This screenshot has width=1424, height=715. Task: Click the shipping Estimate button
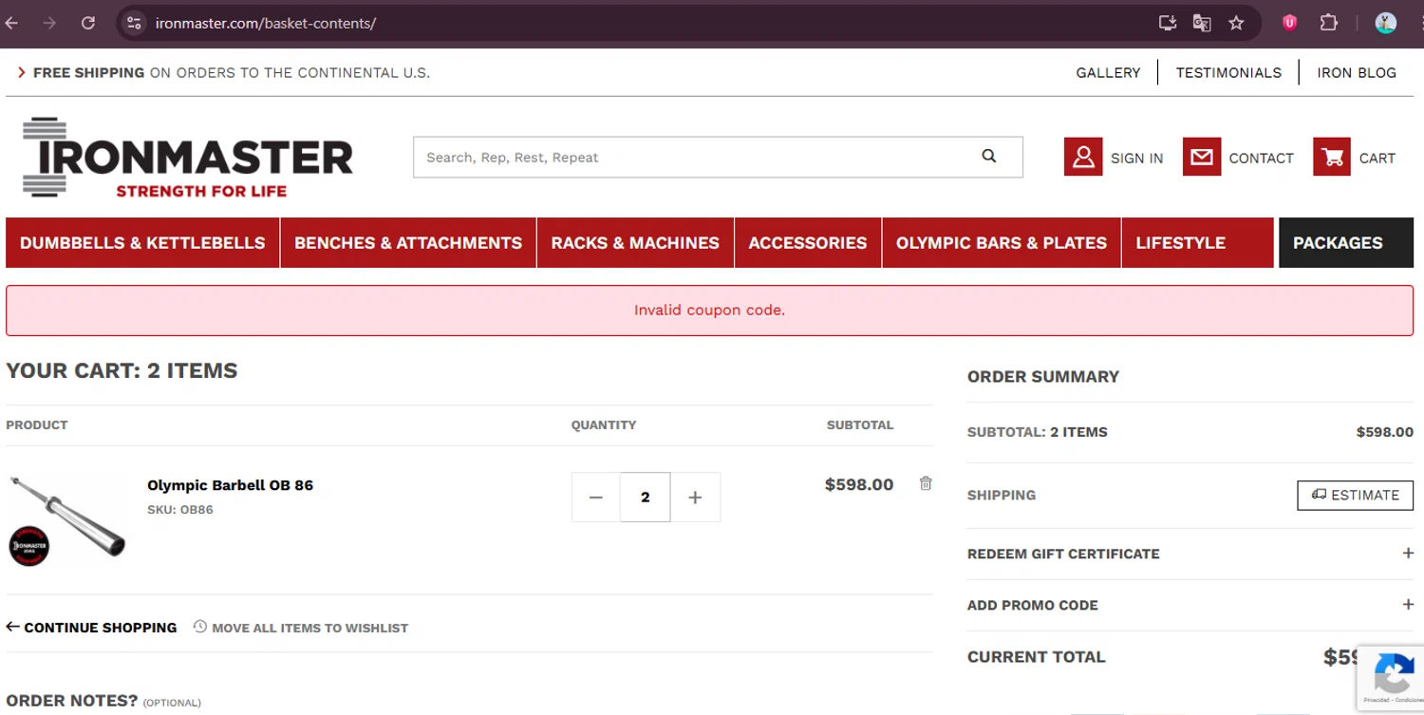point(1355,495)
